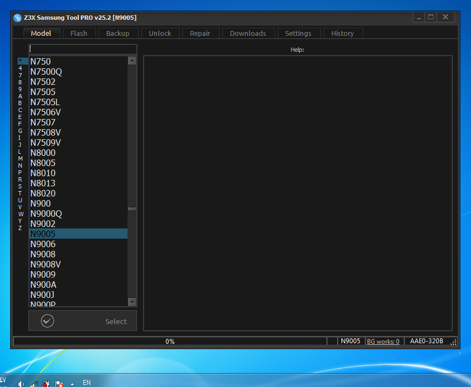Filter models by letter W
471x387 pixels.
(21, 214)
